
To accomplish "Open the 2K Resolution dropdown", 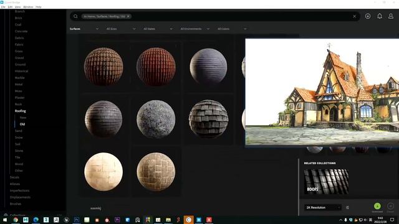I will tap(322, 207).
